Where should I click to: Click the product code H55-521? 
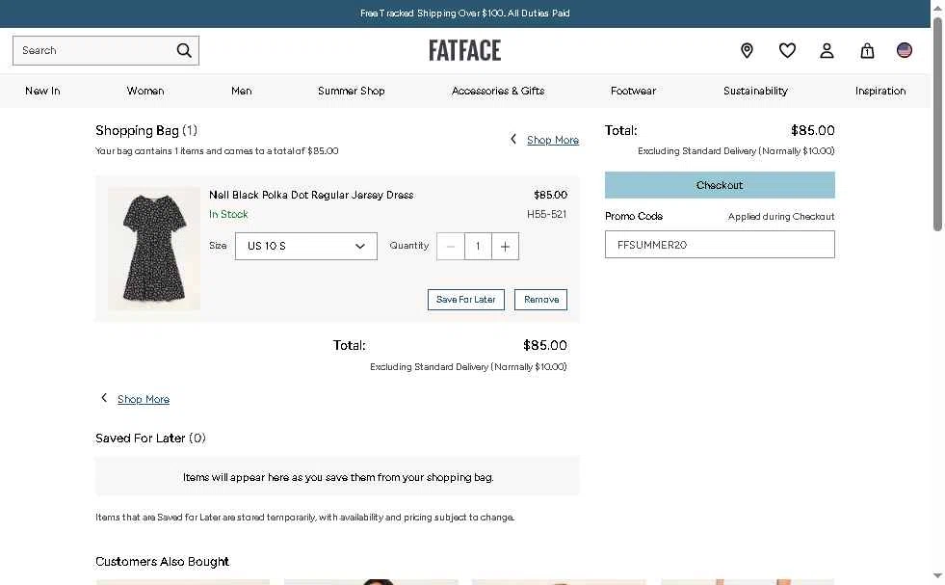point(546,214)
